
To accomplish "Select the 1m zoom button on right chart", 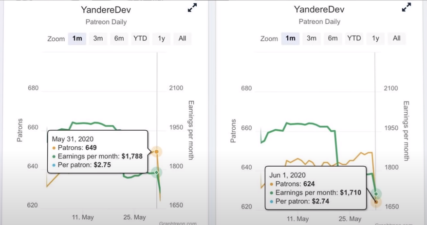I will (291, 38).
